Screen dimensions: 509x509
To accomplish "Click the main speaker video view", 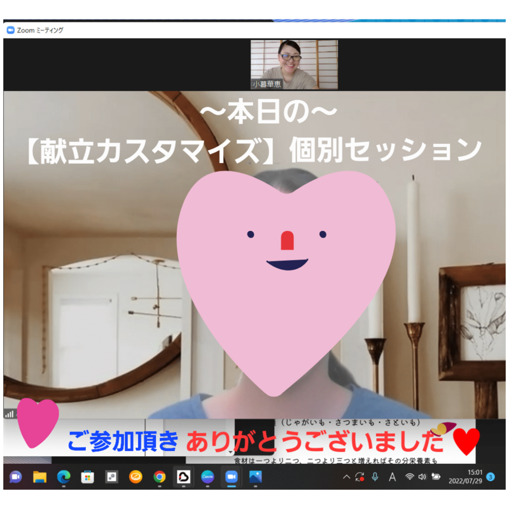I will tap(254, 255).
